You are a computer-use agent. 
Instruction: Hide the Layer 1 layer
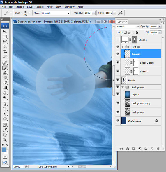tap(118, 94)
